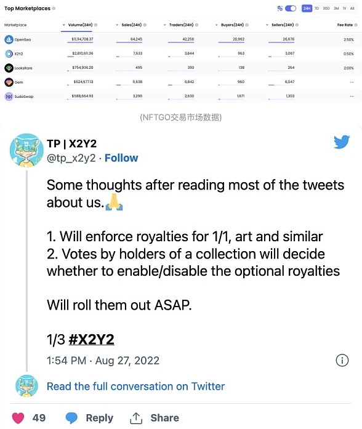Viewport: 362px width, 429px height.
Task: Click the Gem marketplace logo icon
Action: (9, 82)
